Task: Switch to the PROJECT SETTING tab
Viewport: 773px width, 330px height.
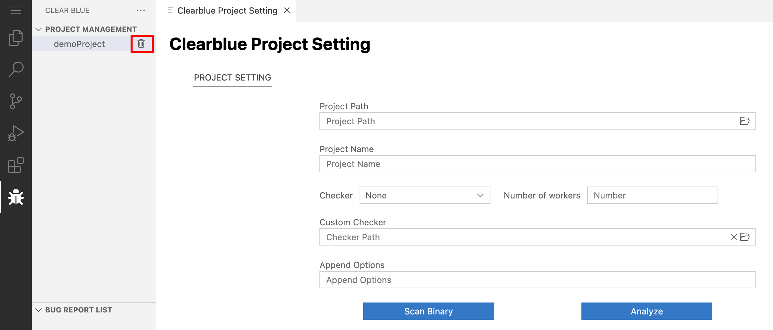Action: pos(232,78)
